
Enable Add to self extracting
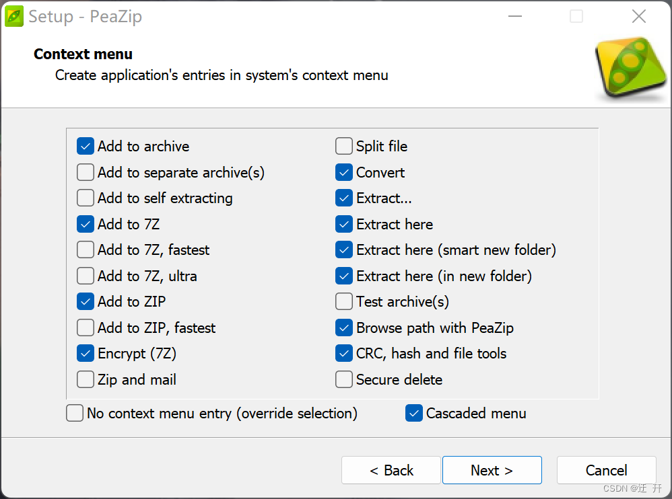click(85, 198)
